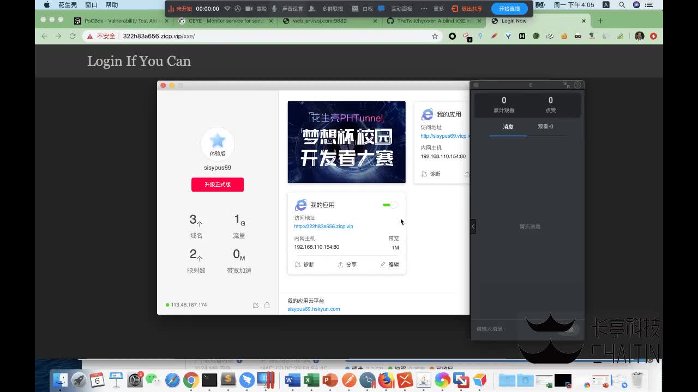The height and width of the screenshot is (392, 698).
Task: Click the IE icon on the sisypus69 card
Action: [x=427, y=114]
